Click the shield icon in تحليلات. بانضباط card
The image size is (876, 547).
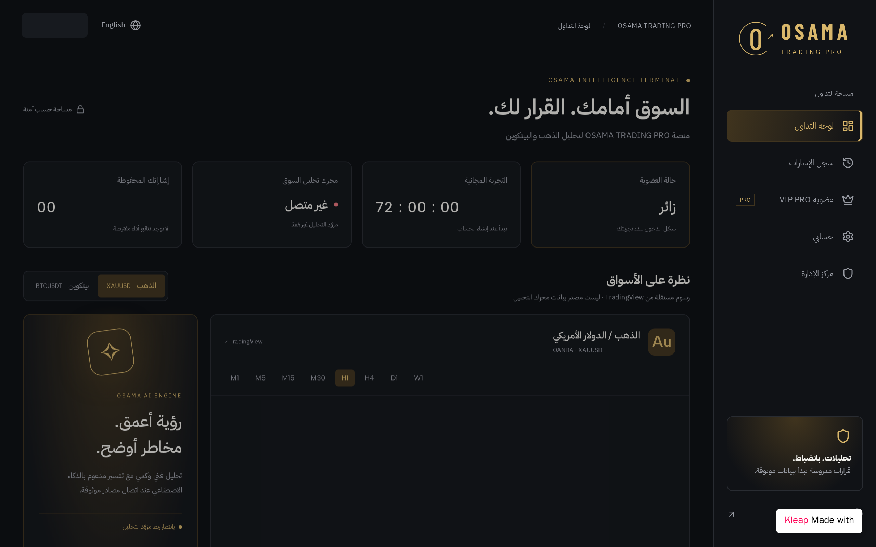[843, 436]
